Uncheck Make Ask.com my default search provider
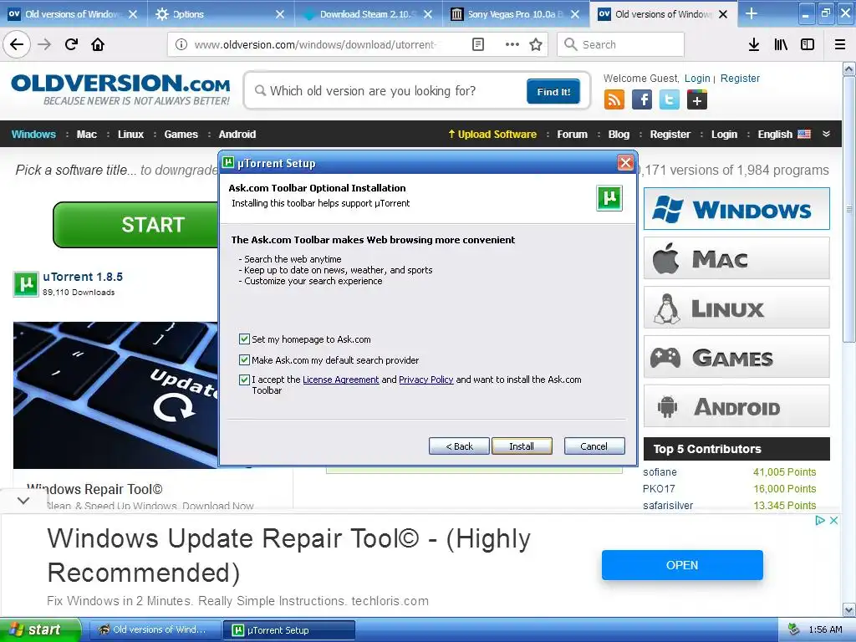The height and width of the screenshot is (642, 856). (x=245, y=359)
